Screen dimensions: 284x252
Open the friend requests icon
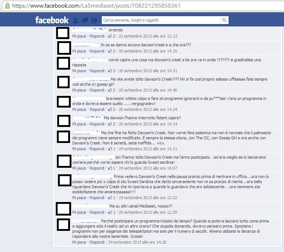click(x=76, y=20)
